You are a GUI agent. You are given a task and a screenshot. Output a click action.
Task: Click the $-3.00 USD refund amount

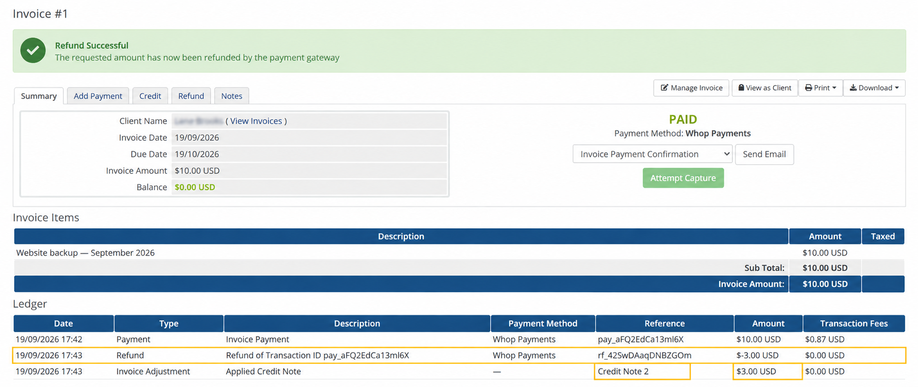pos(757,356)
